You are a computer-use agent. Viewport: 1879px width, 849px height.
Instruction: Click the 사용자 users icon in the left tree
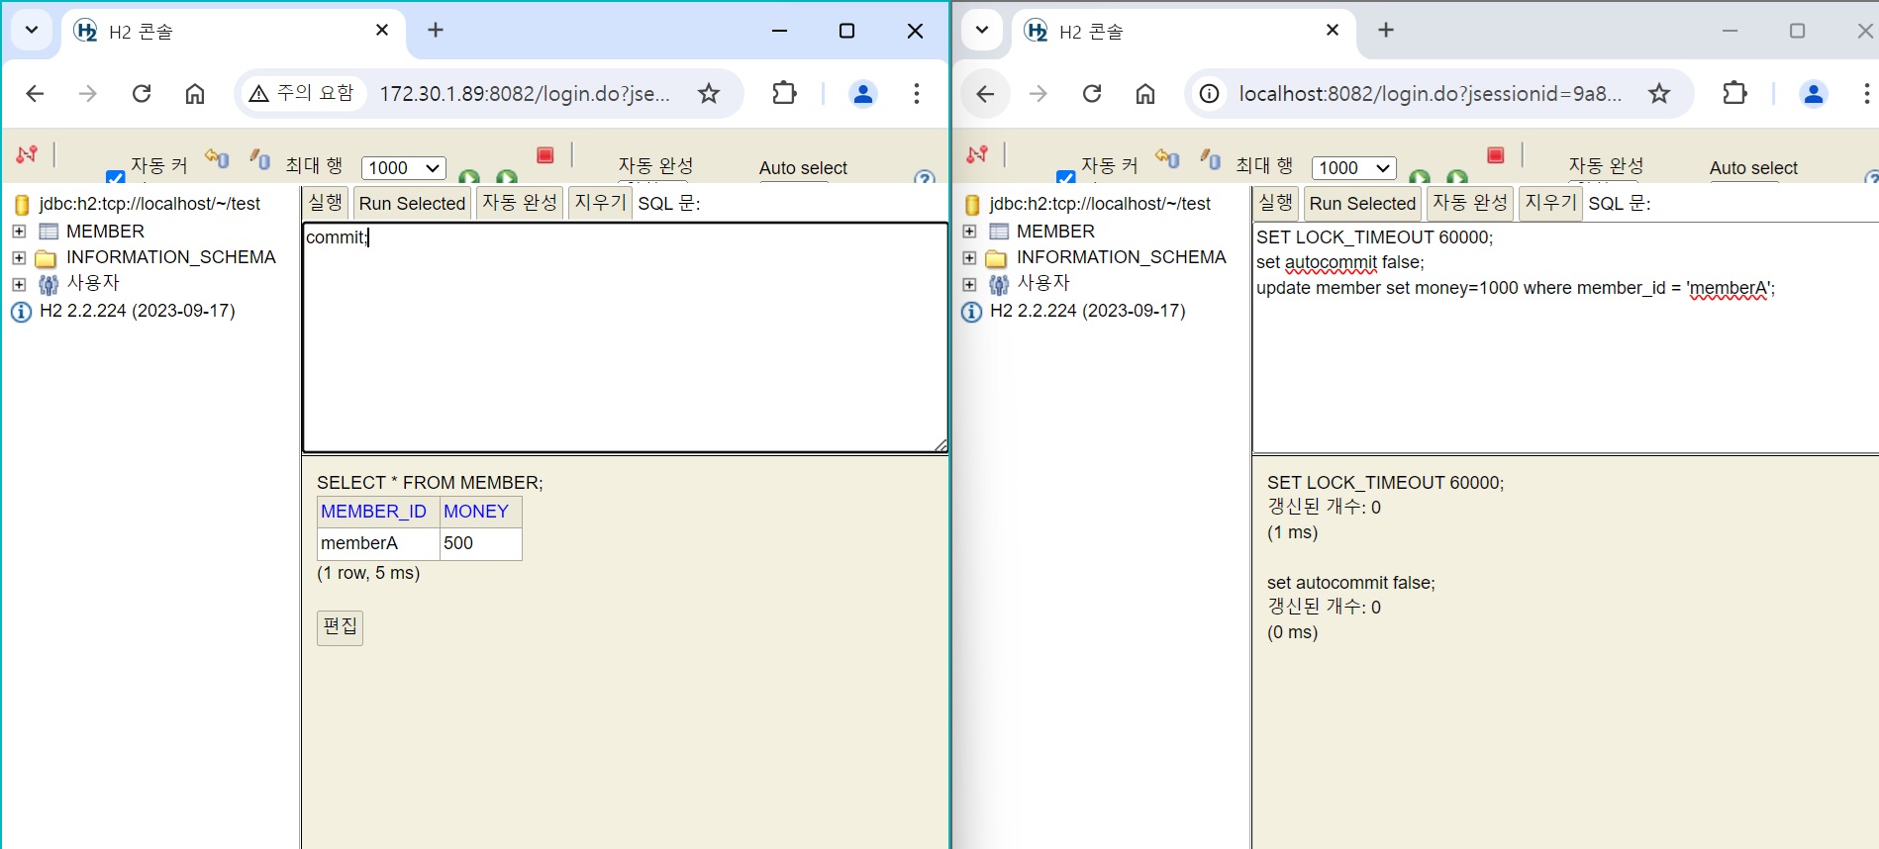coord(49,285)
